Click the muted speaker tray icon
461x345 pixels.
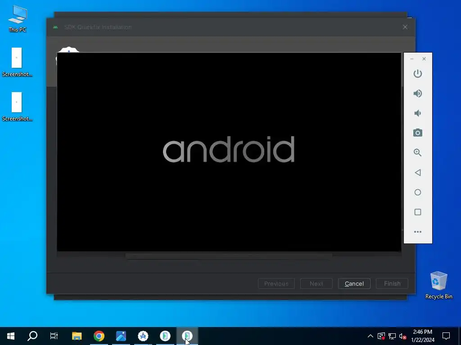tap(402, 336)
